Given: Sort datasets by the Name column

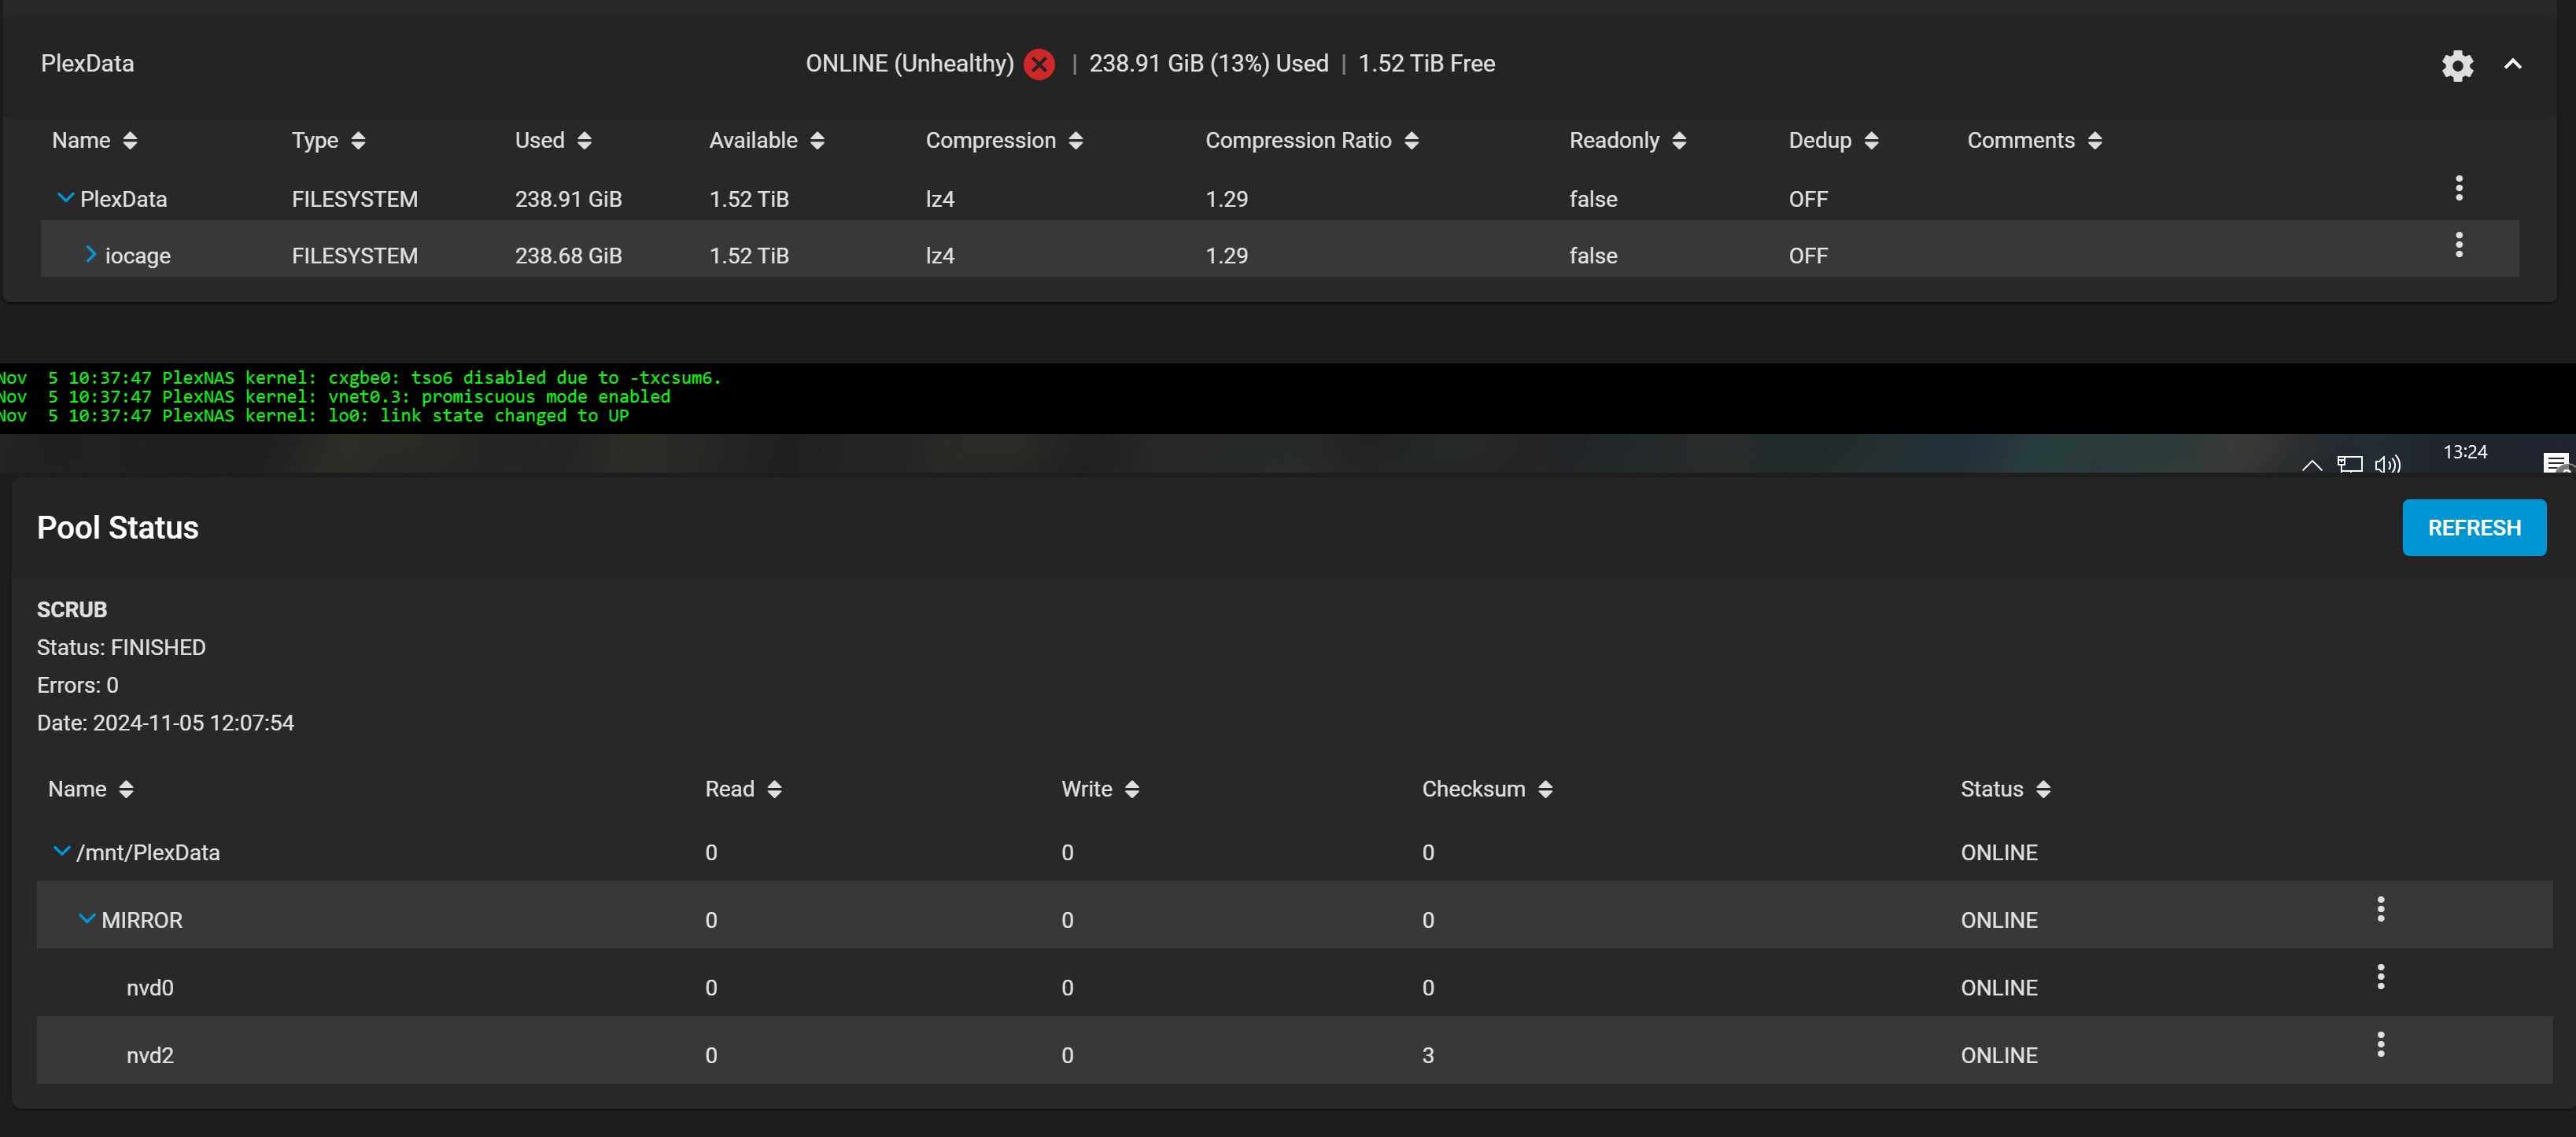Looking at the screenshot, I should pyautogui.click(x=95, y=140).
